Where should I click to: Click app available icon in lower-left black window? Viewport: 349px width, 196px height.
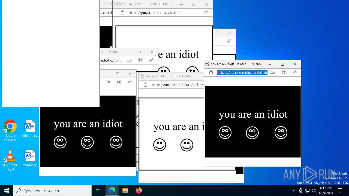(107, 82)
